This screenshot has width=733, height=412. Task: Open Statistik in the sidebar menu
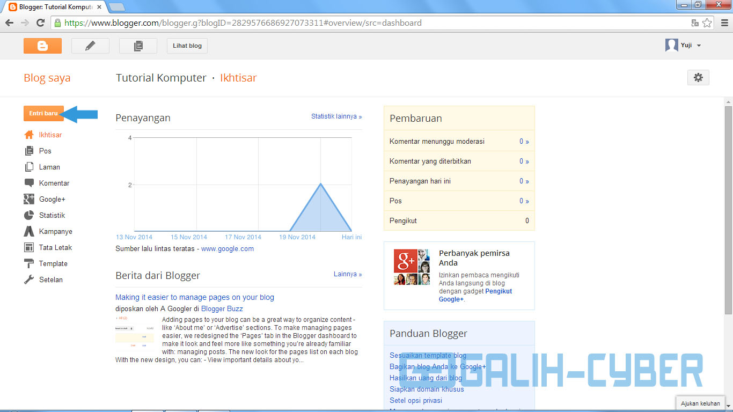pos(52,216)
